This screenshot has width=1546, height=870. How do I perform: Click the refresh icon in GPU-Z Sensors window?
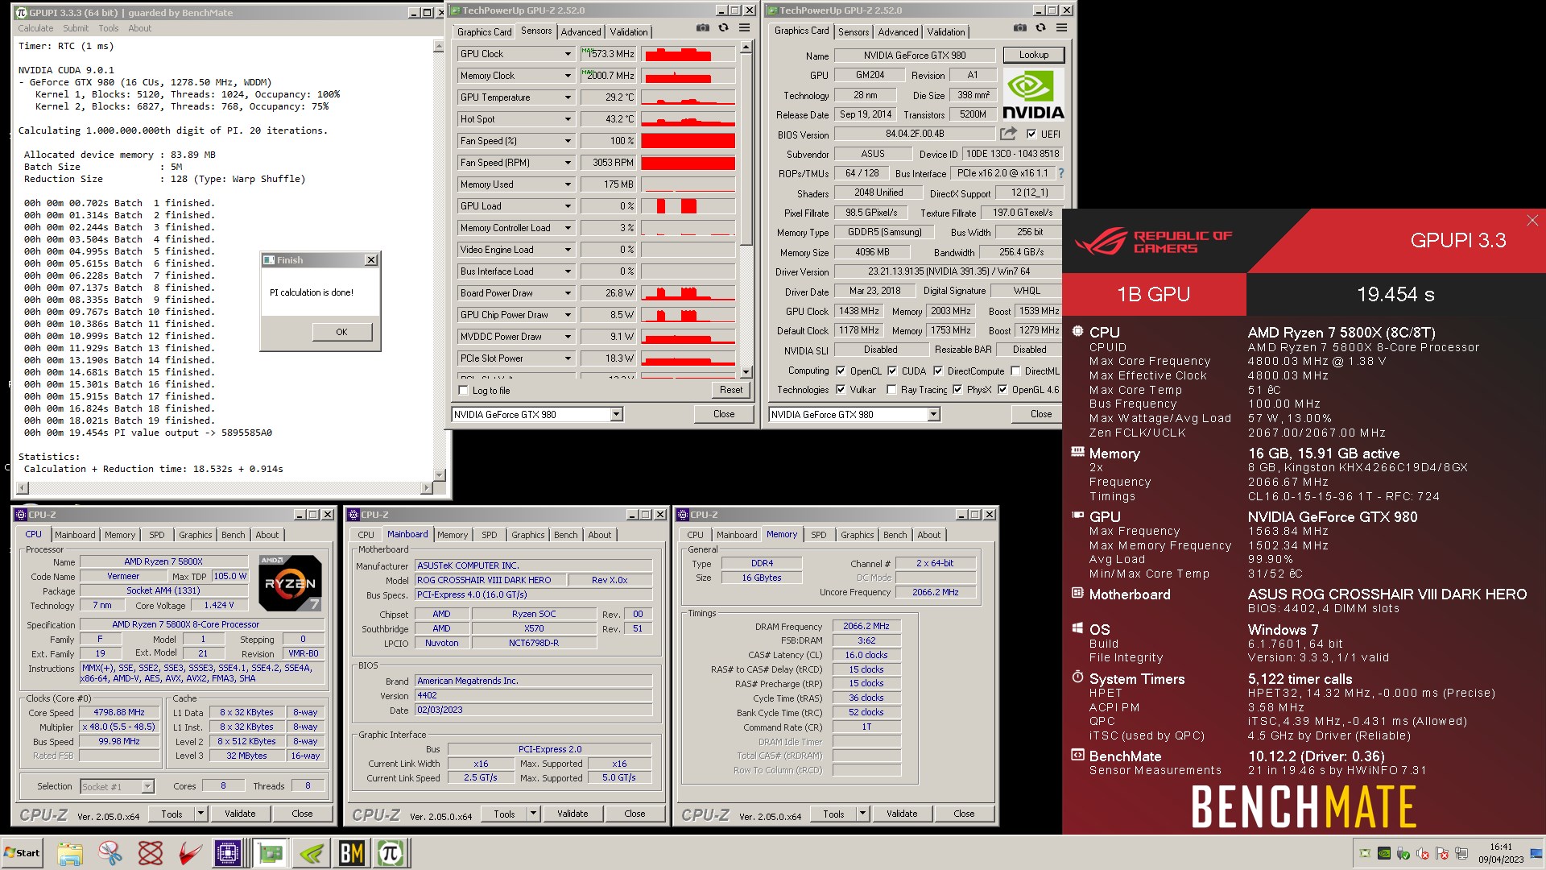click(723, 28)
